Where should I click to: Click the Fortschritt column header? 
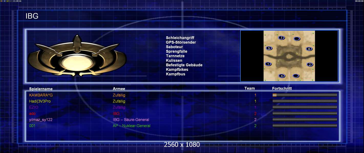coord(282,88)
